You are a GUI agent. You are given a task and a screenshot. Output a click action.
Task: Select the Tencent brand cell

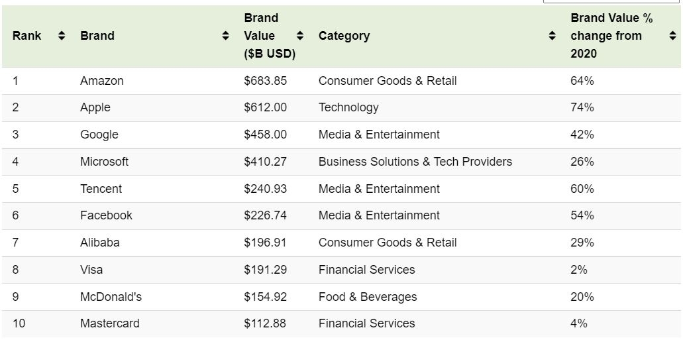pyautogui.click(x=101, y=189)
